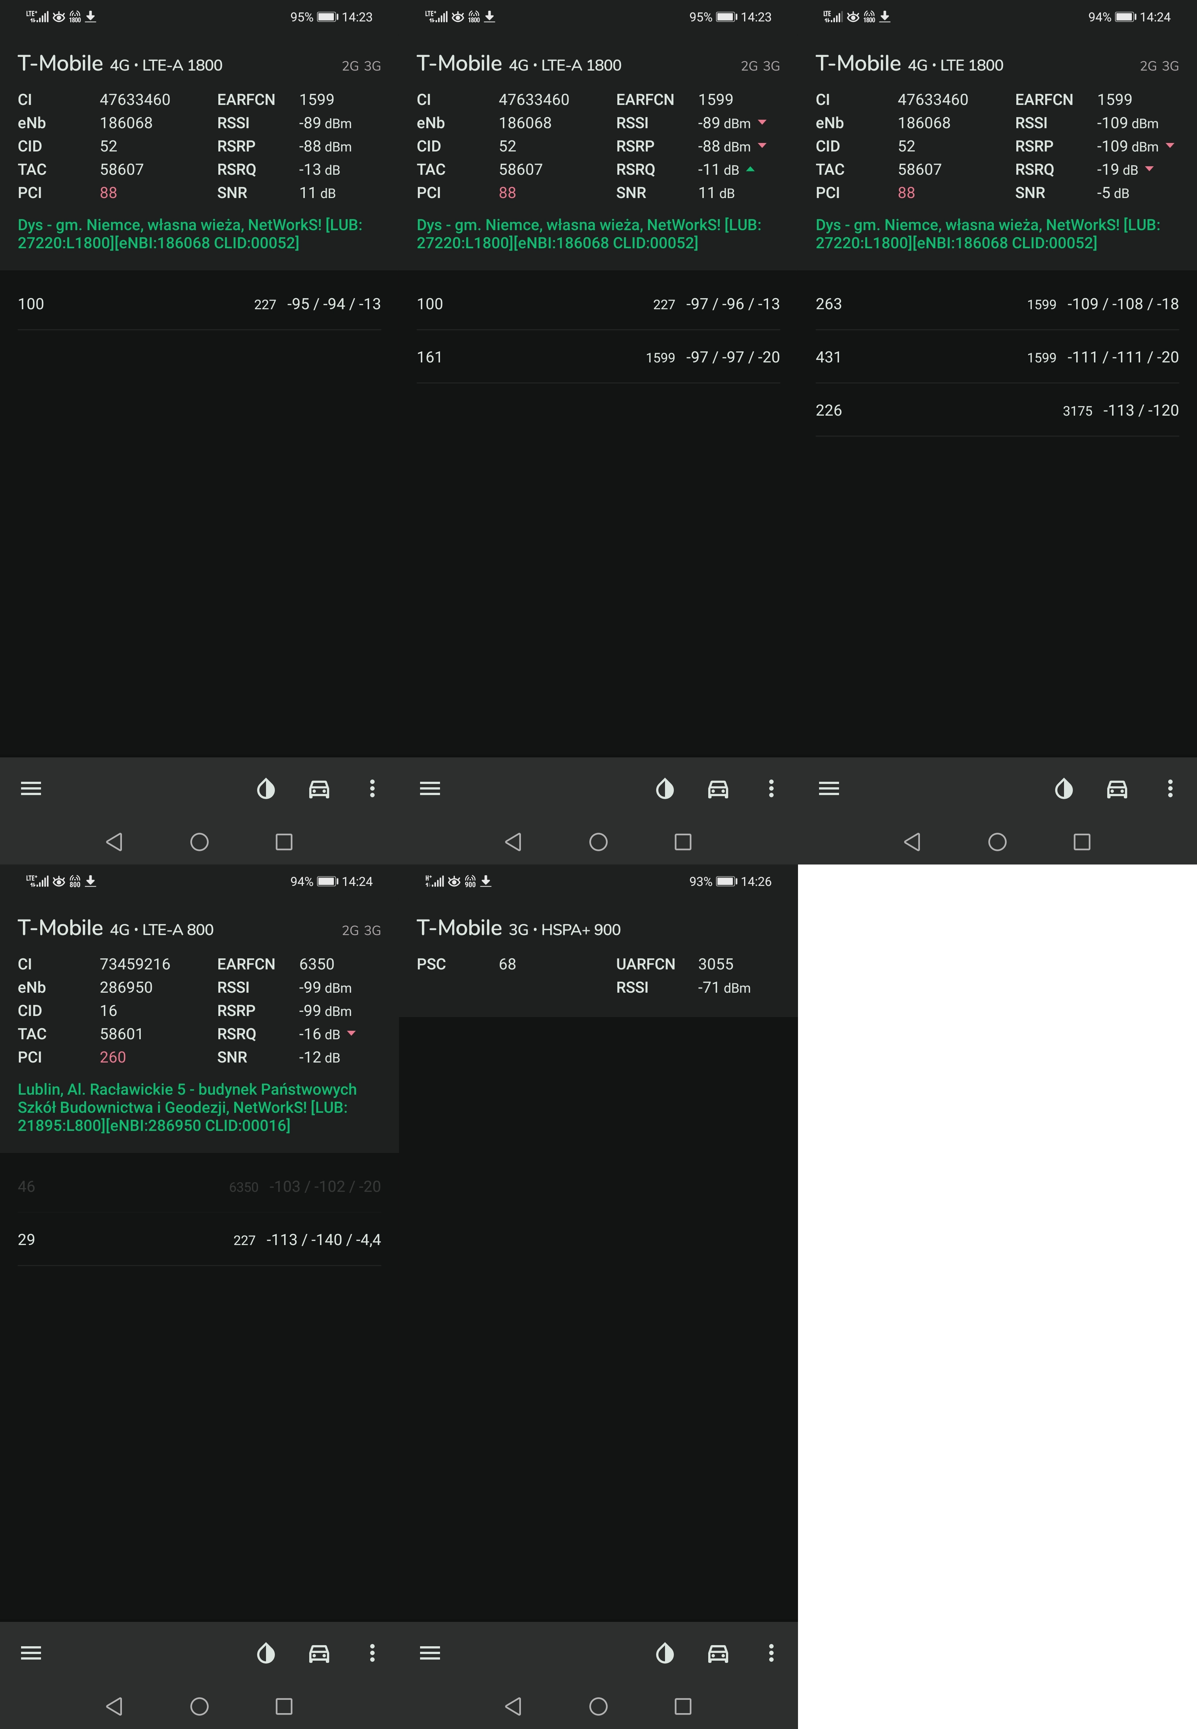Select neighbor row 100 showing -95 / -94 / -13
The width and height of the screenshot is (1197, 1729).
click(x=199, y=304)
